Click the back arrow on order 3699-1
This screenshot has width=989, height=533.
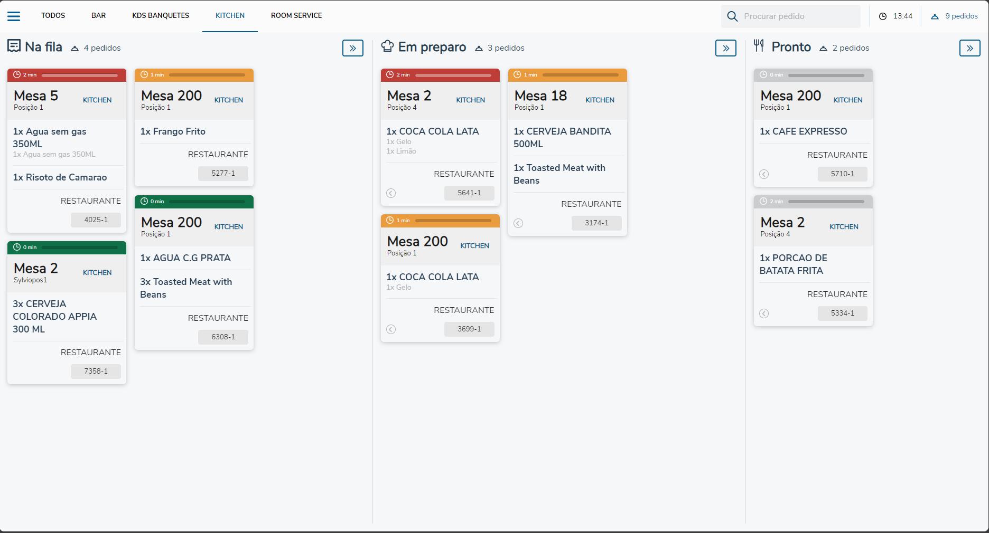[391, 329]
